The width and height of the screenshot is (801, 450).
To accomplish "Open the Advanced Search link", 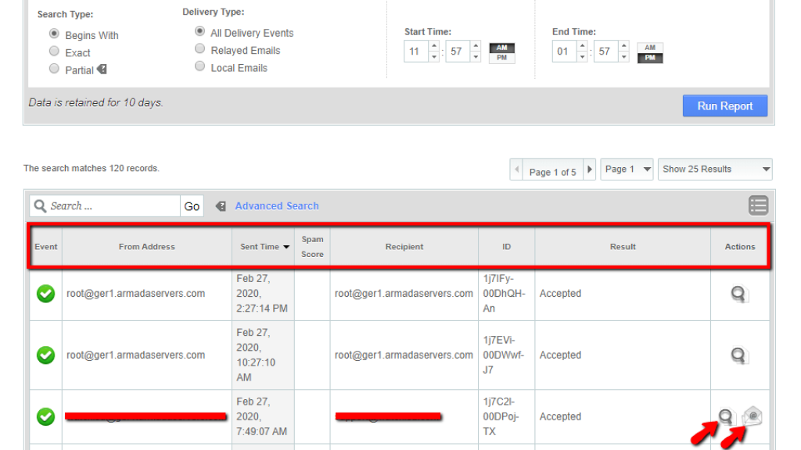I will 277,205.
